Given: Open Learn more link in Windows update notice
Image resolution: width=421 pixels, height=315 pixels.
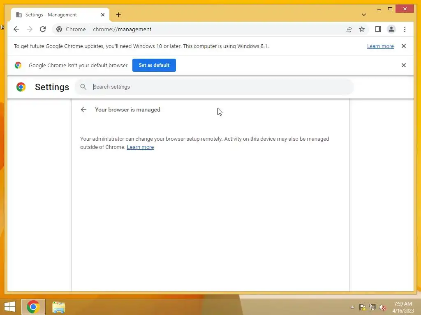Looking at the screenshot, I should 380,46.
